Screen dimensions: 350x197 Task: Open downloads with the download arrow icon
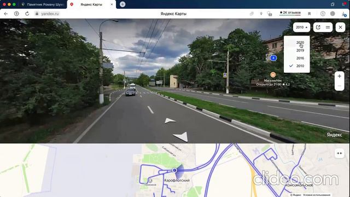tap(344, 14)
